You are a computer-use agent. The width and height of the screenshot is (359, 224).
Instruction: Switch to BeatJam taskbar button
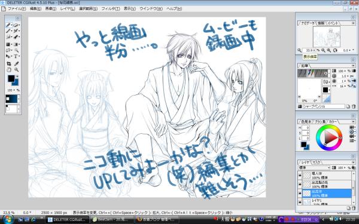pos(111,219)
